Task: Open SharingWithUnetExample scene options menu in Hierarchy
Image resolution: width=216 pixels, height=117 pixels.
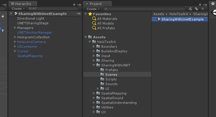Action: coord(78,14)
